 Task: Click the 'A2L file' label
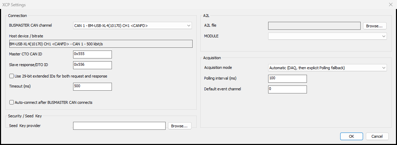pyautogui.click(x=210, y=25)
